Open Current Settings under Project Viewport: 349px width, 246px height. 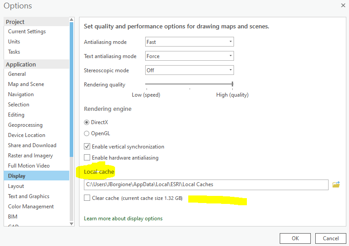[27, 31]
